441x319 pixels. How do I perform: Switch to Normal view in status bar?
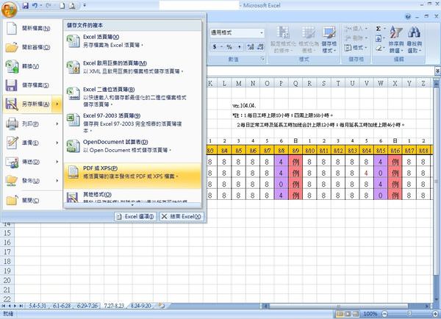(x=340, y=313)
